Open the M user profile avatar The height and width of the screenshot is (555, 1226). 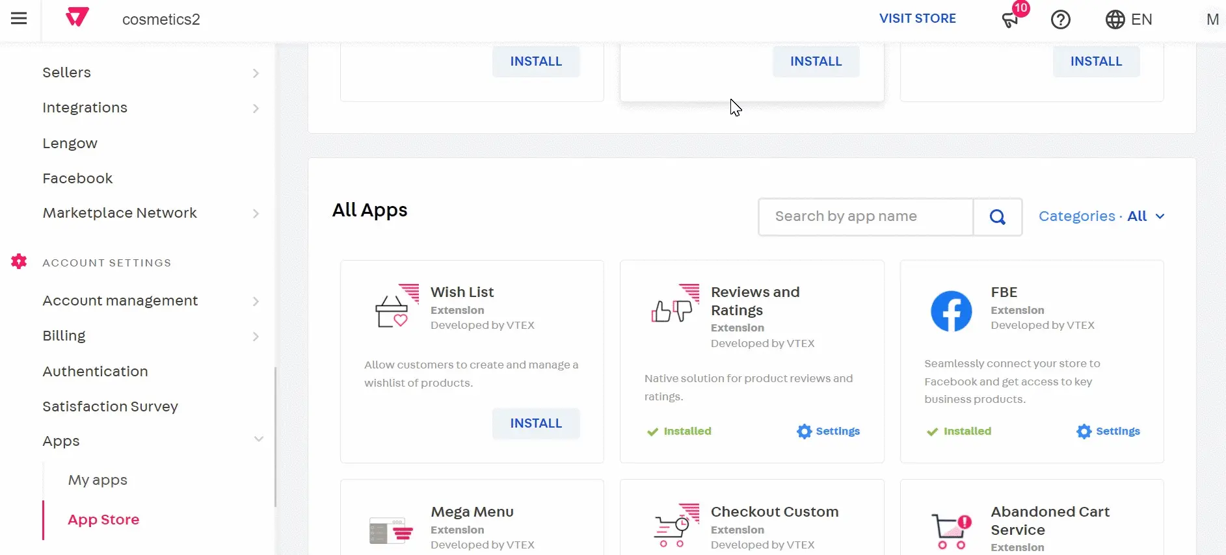click(x=1212, y=19)
